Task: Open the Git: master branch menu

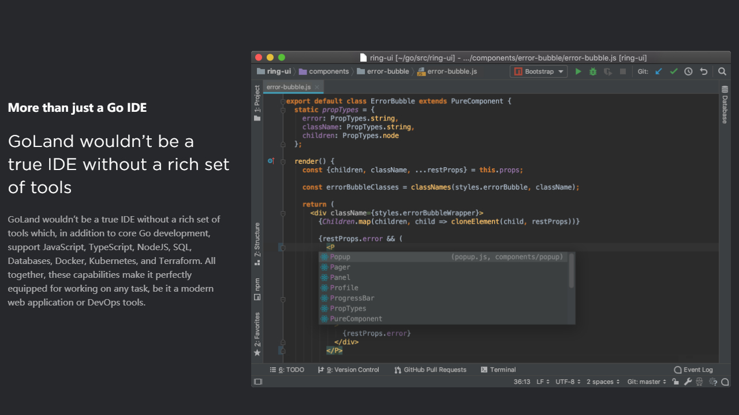Action: [x=647, y=382]
